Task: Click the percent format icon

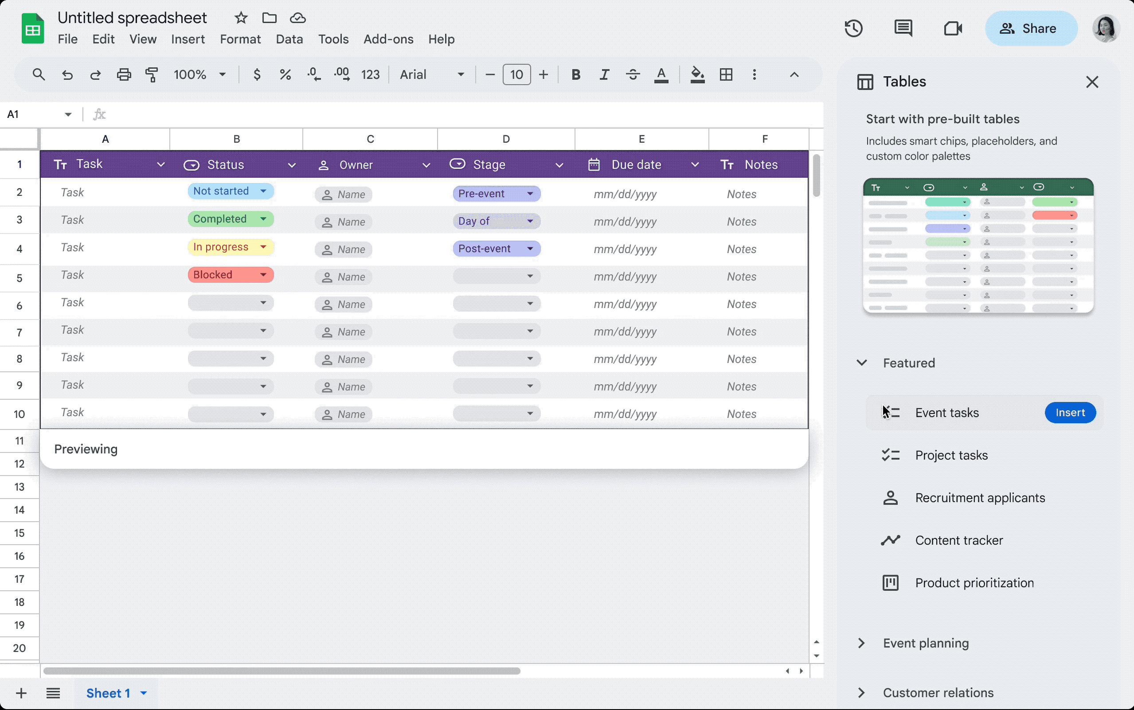Action: tap(284, 74)
